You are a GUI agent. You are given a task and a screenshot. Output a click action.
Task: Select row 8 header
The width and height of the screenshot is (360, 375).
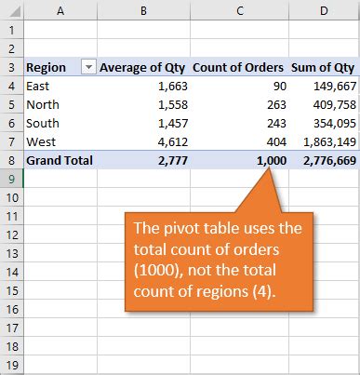[12, 160]
